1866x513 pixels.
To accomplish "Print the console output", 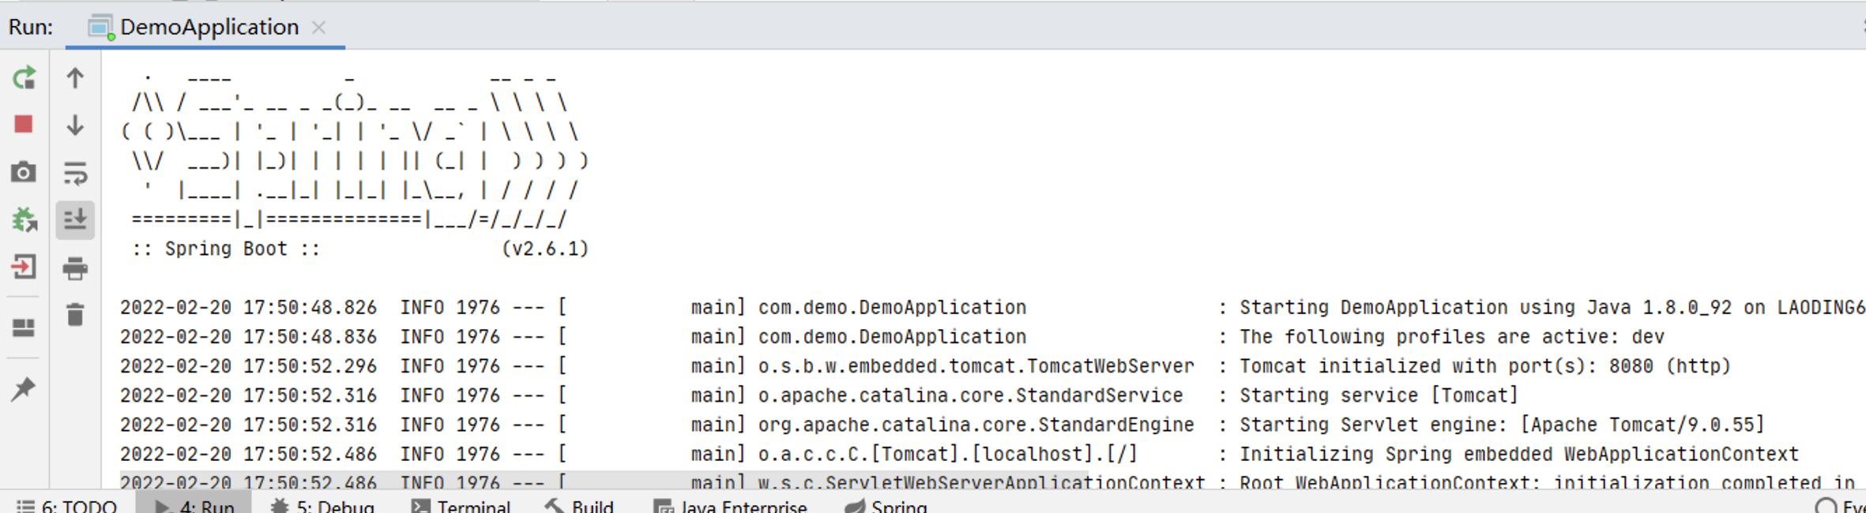I will pos(75,267).
